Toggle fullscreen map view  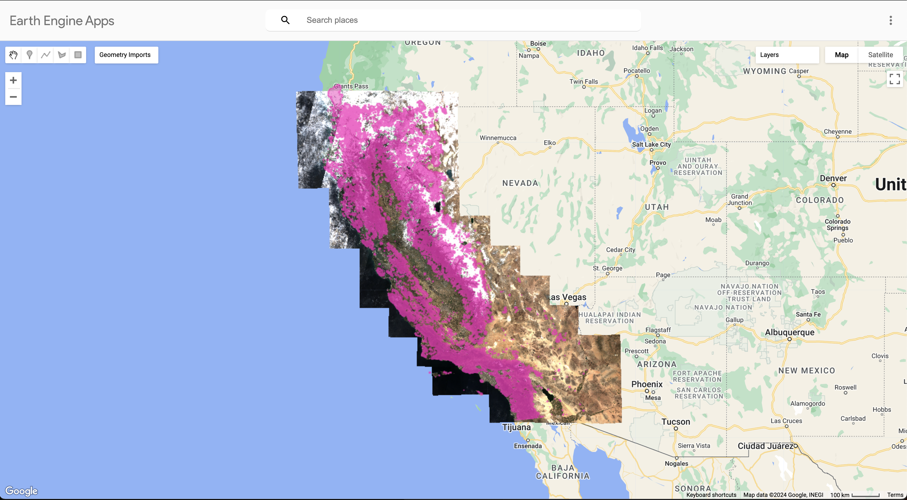(895, 79)
